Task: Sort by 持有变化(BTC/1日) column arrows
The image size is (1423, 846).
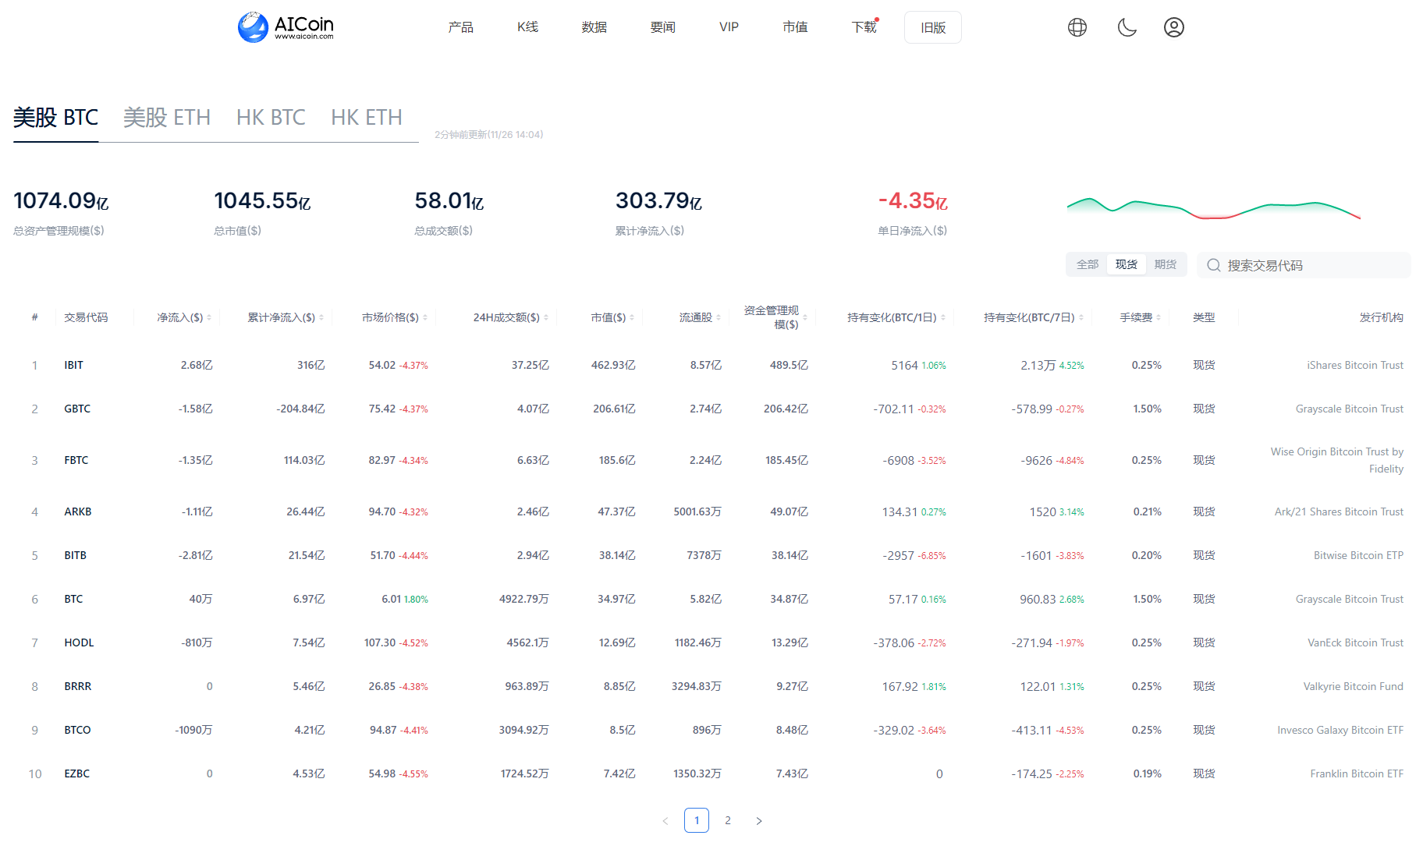Action: click(x=943, y=317)
